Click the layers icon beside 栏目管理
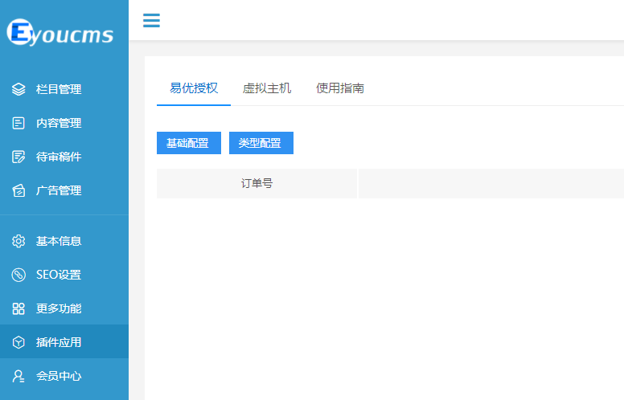624x400 pixels. click(18, 89)
